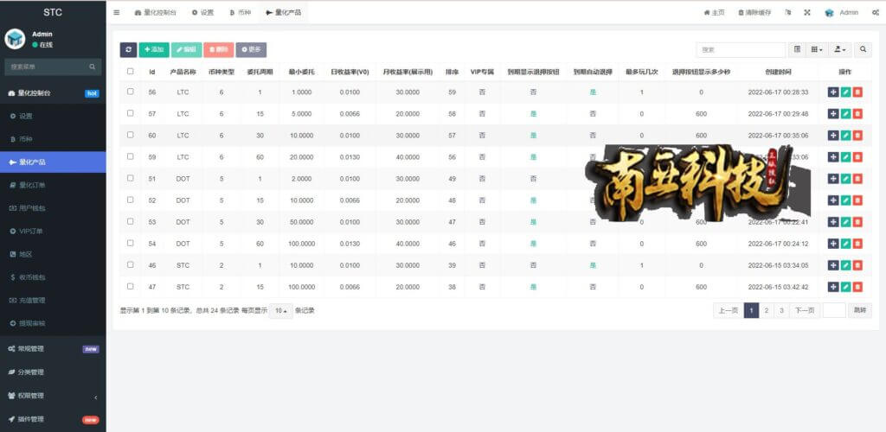886x432 pixels.
Task: Expand the 权限管理 sidebar menu
Action: [x=53, y=396]
